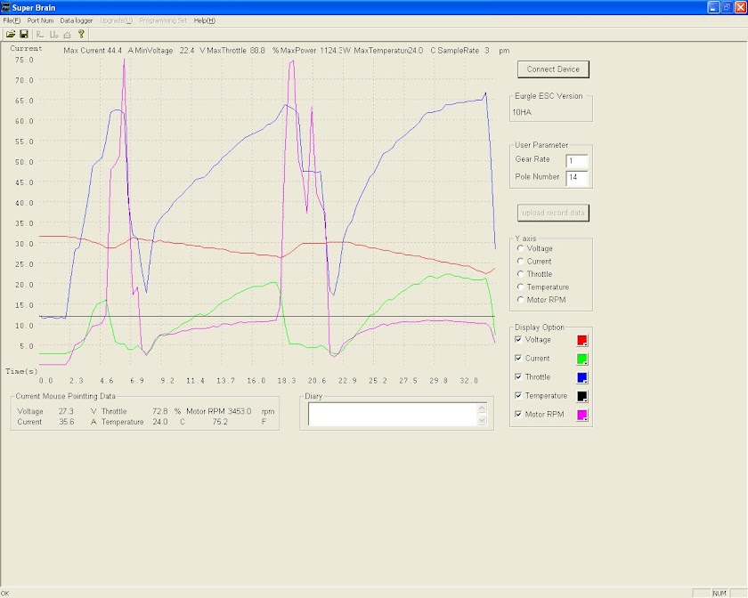
Task: Uncheck the Throttle display option
Action: click(x=518, y=376)
